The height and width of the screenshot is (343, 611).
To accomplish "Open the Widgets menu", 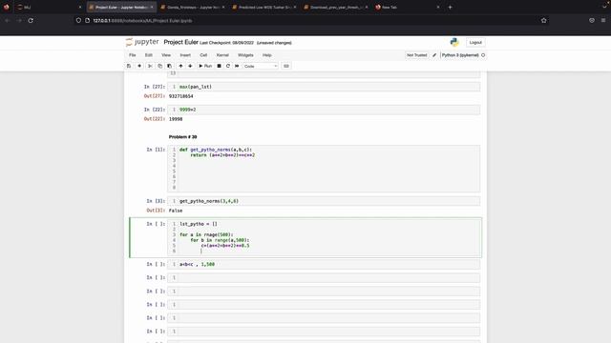I will point(245,55).
